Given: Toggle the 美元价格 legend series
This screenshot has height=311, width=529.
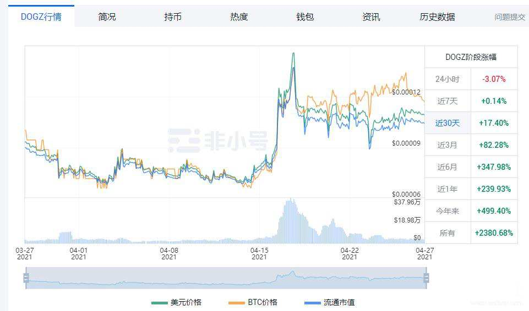Looking at the screenshot, I should point(177,302).
